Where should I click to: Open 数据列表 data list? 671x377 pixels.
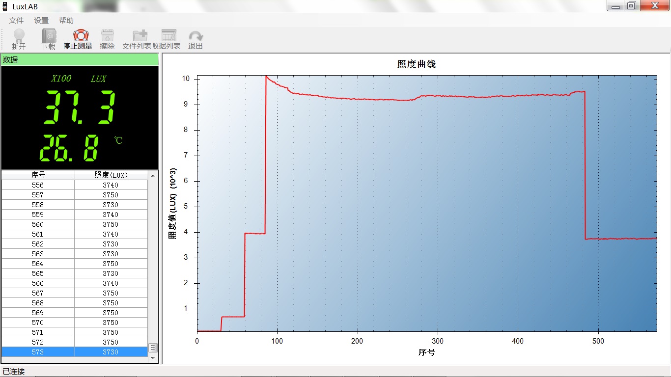point(167,39)
